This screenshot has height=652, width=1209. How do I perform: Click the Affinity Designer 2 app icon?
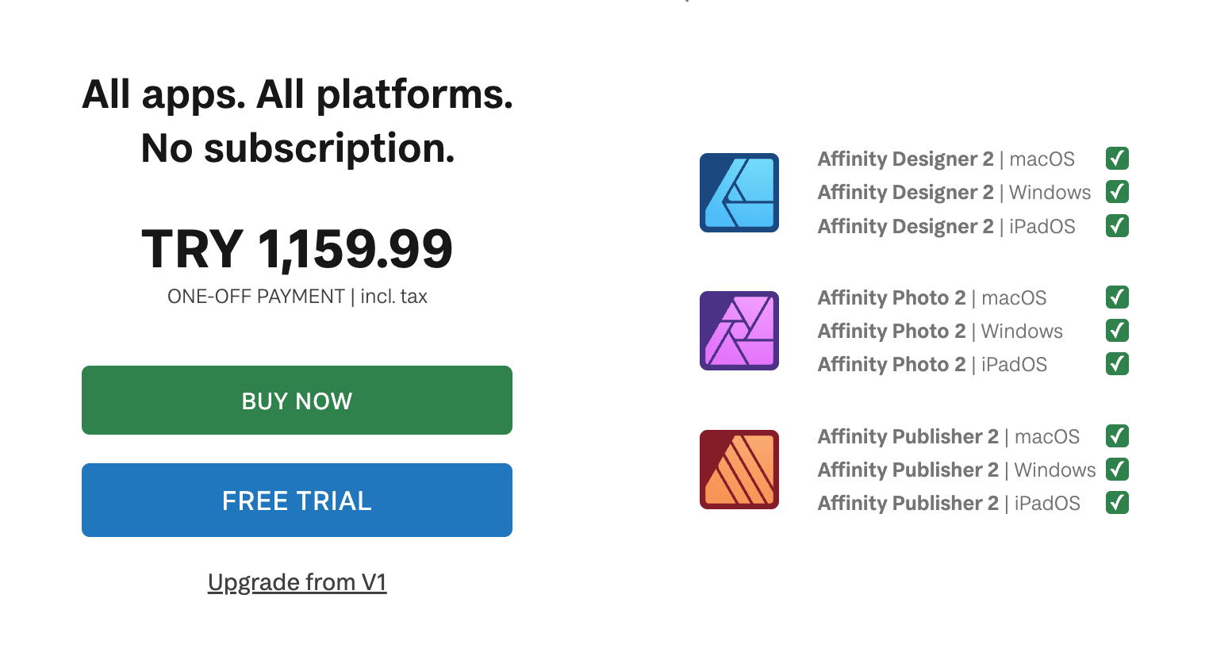[739, 193]
